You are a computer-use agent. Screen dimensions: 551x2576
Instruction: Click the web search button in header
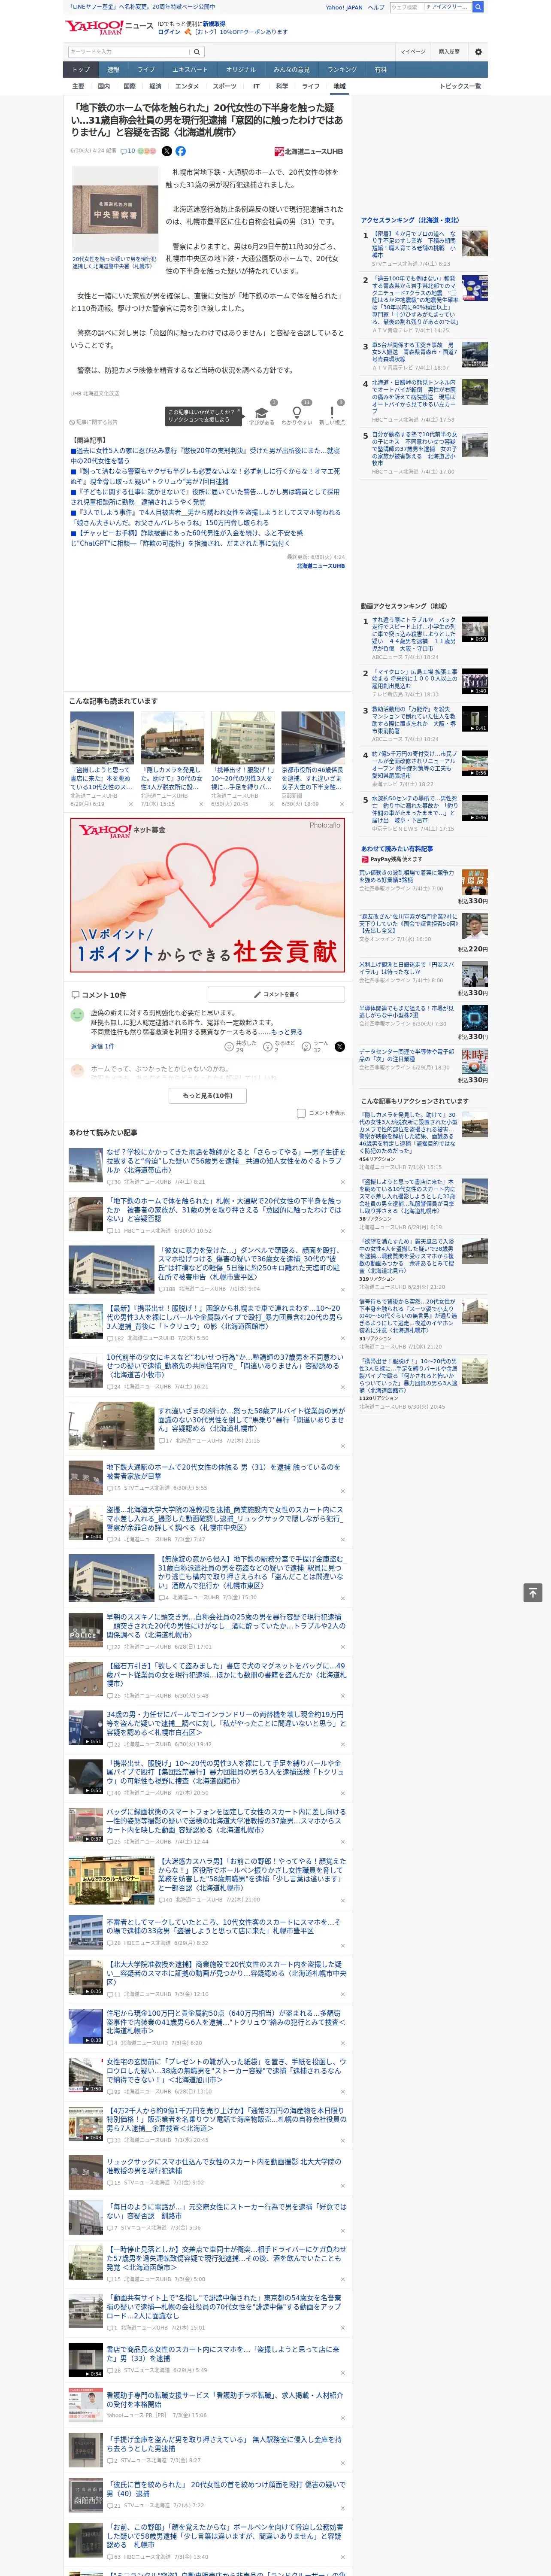[x=478, y=7]
